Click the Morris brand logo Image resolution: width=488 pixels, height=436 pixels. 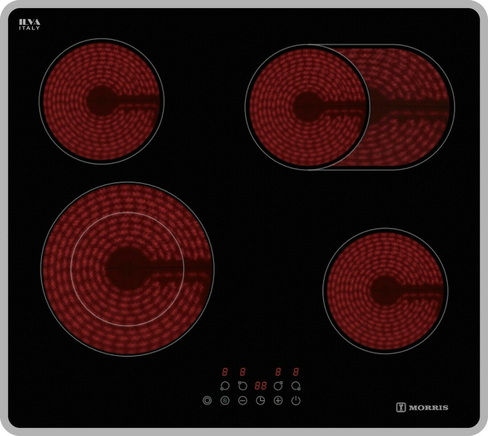(422, 407)
